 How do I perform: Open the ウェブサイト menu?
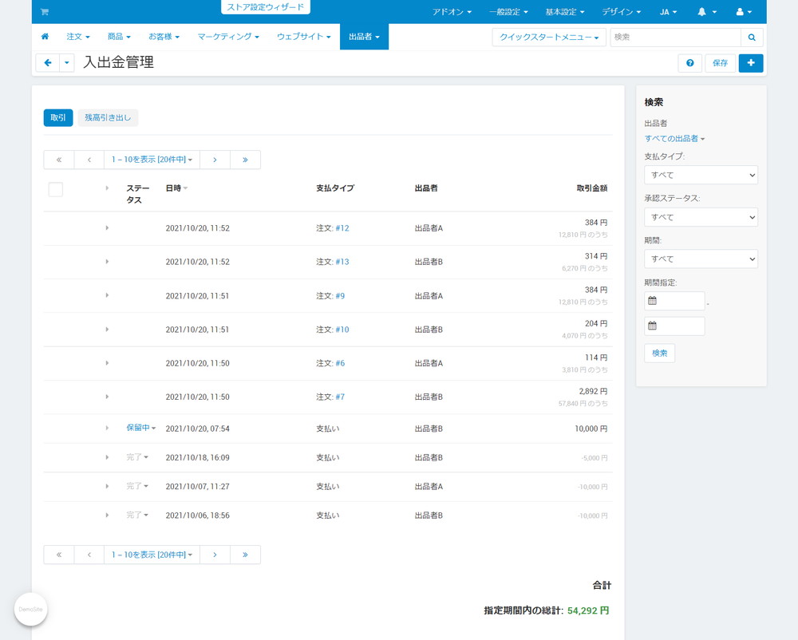(303, 37)
